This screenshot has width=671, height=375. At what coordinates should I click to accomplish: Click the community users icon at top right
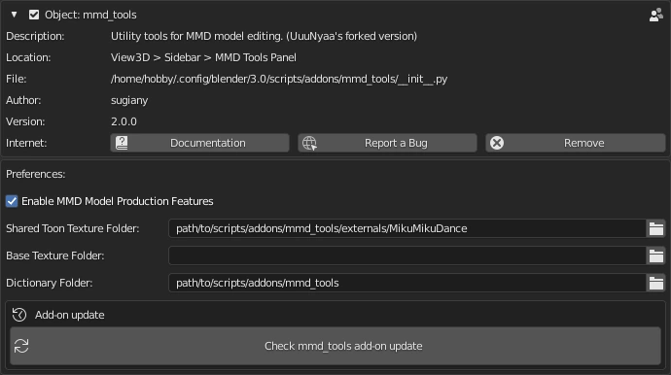tap(655, 15)
